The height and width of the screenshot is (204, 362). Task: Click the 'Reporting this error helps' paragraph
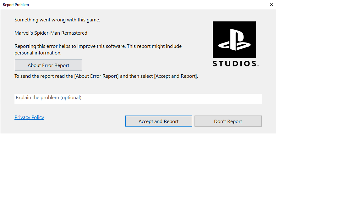(x=98, y=46)
